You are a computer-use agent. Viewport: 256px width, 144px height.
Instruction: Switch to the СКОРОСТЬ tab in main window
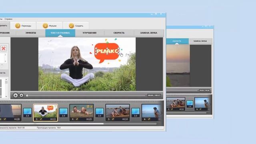coord(119,33)
